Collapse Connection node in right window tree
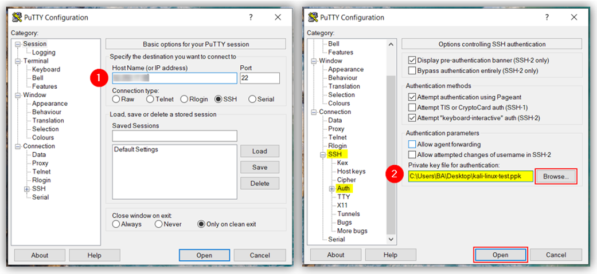597x274 pixels. 314,112
